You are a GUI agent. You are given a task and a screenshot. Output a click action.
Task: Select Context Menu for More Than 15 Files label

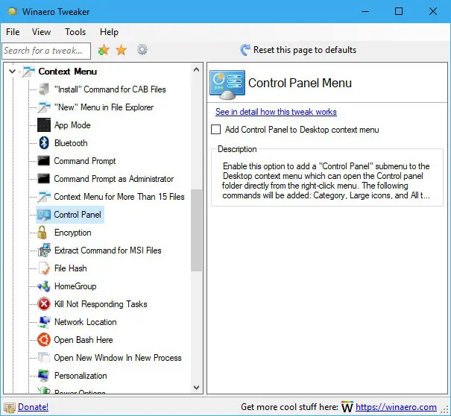(119, 197)
